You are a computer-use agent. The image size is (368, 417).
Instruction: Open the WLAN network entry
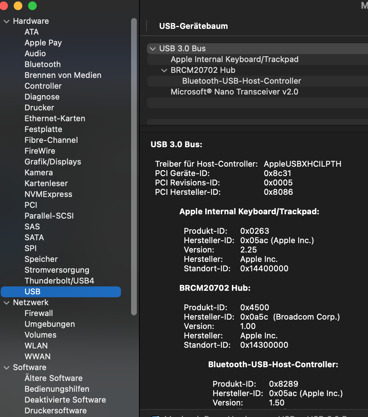pos(36,346)
